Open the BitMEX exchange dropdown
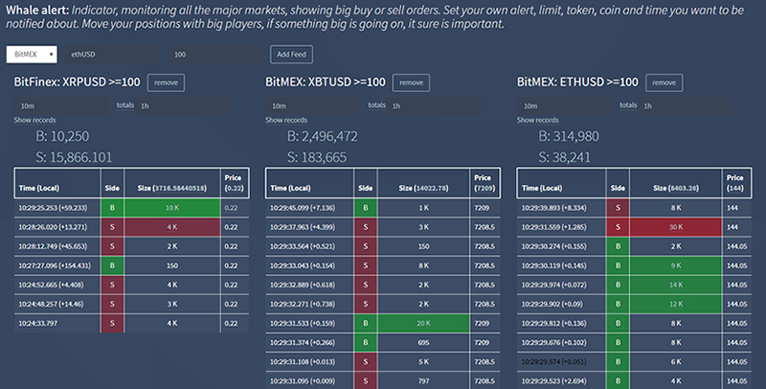The height and width of the screenshot is (389, 766). [32, 55]
